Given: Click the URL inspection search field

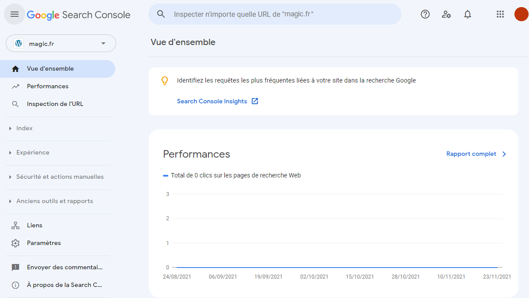Looking at the screenshot, I should [275, 14].
